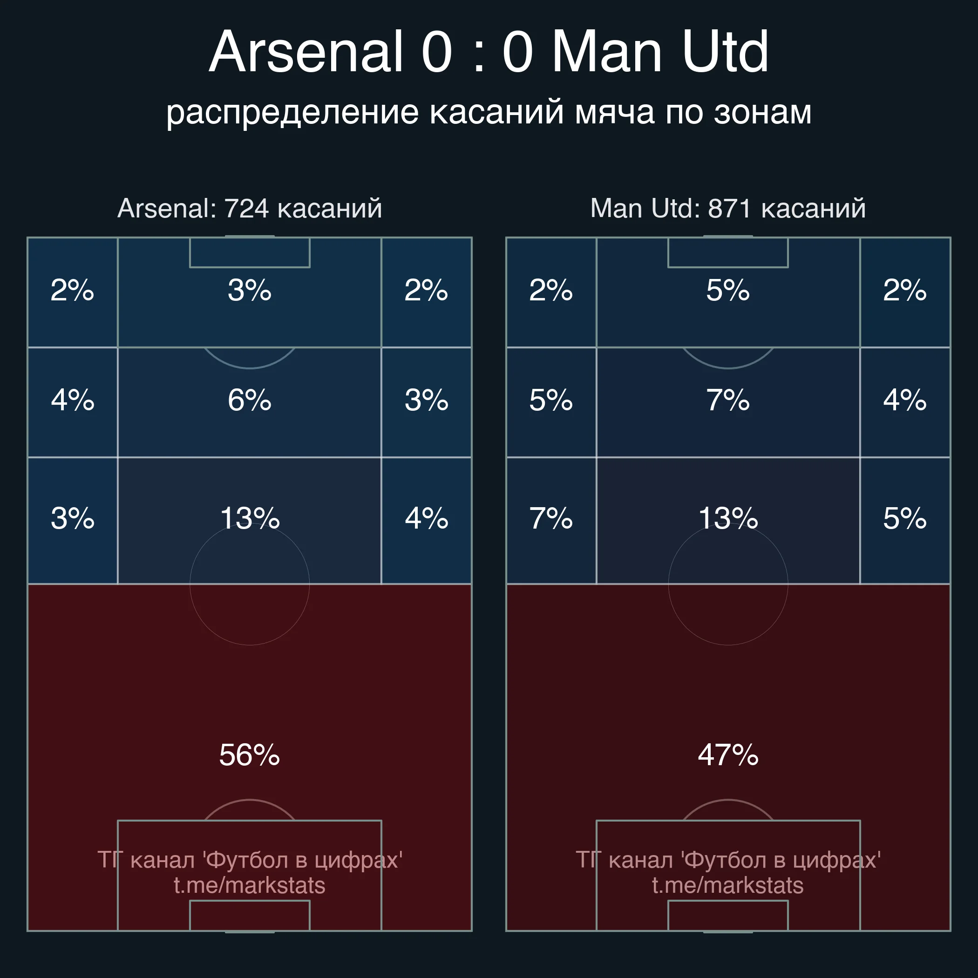
Task: Pick Arsenal's top-left 2% corner zone
Action: pos(72,290)
